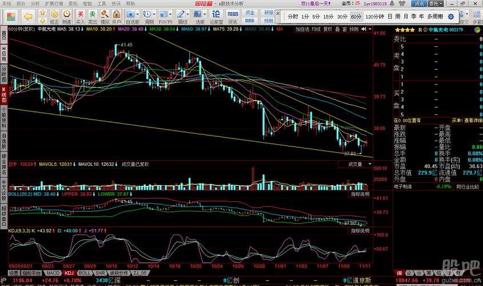Switch to the 波段炒作 indicator tab
This screenshot has height=286, width=483.
click(119, 273)
